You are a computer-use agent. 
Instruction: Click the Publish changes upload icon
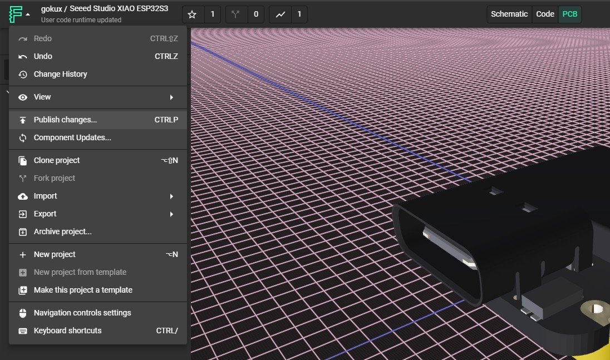[22, 120]
